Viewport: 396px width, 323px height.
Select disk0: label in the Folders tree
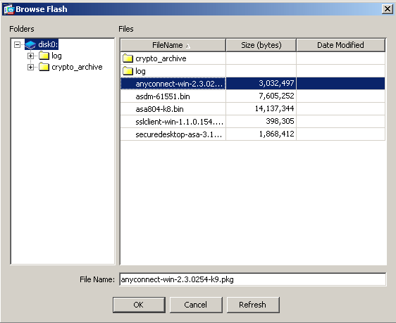click(48, 44)
